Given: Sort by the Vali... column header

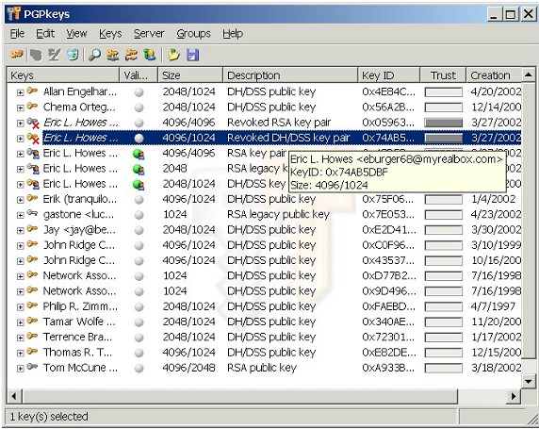Looking at the screenshot, I should (139, 75).
